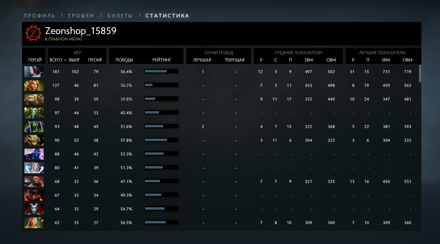This screenshot has height=244, width=440.
Task: Sort by the ВЫИГ column header
Action: pyautogui.click(x=74, y=60)
